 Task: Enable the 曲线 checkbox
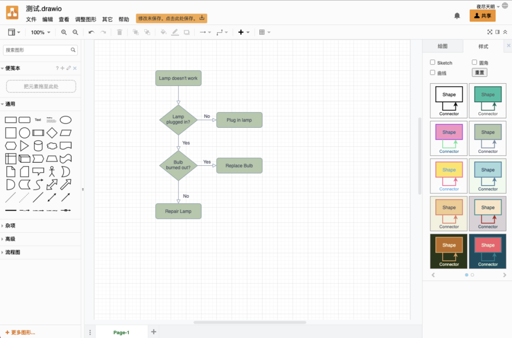[433, 73]
